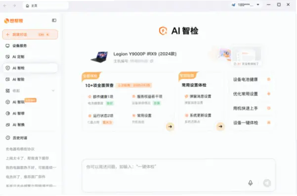Open history chat starting 我的电脑散热不好
Screen dimensions: 297x196
31,167
